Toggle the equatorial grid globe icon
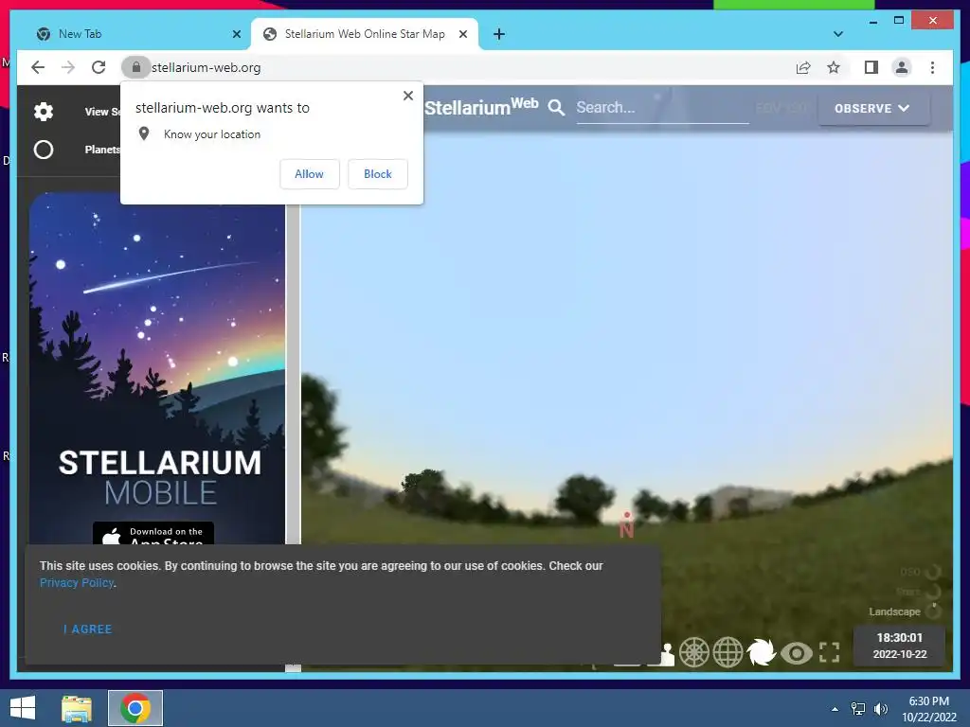The image size is (970, 727). (x=727, y=652)
